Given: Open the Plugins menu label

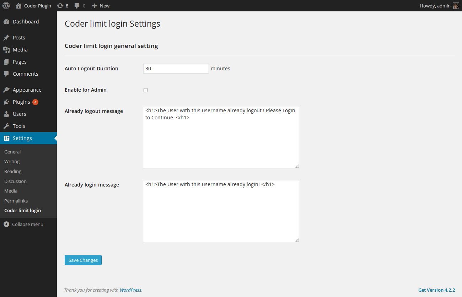Looking at the screenshot, I should tap(21, 102).
